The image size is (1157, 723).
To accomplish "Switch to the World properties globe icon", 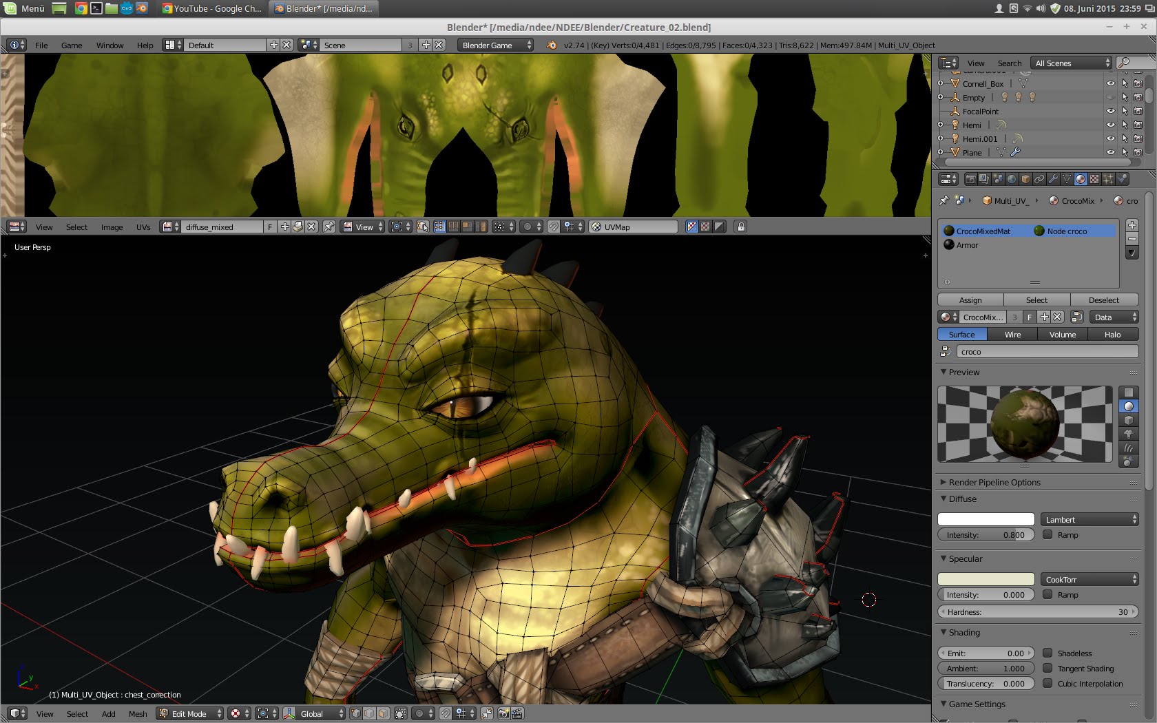I will (1012, 178).
